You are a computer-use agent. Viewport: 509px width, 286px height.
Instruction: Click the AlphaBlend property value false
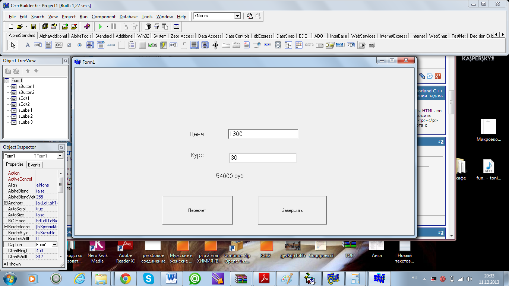47,191
